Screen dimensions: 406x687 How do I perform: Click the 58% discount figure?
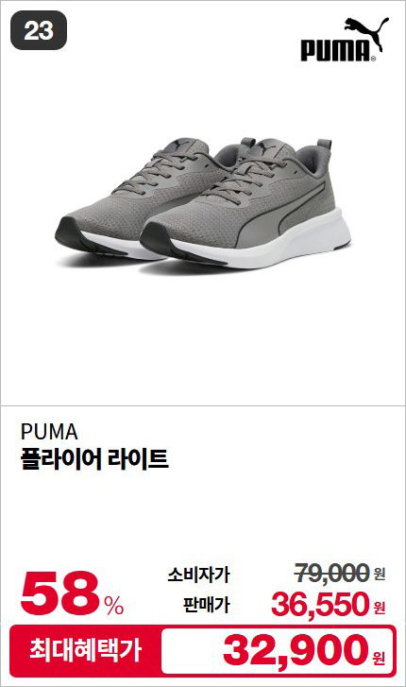point(72,595)
